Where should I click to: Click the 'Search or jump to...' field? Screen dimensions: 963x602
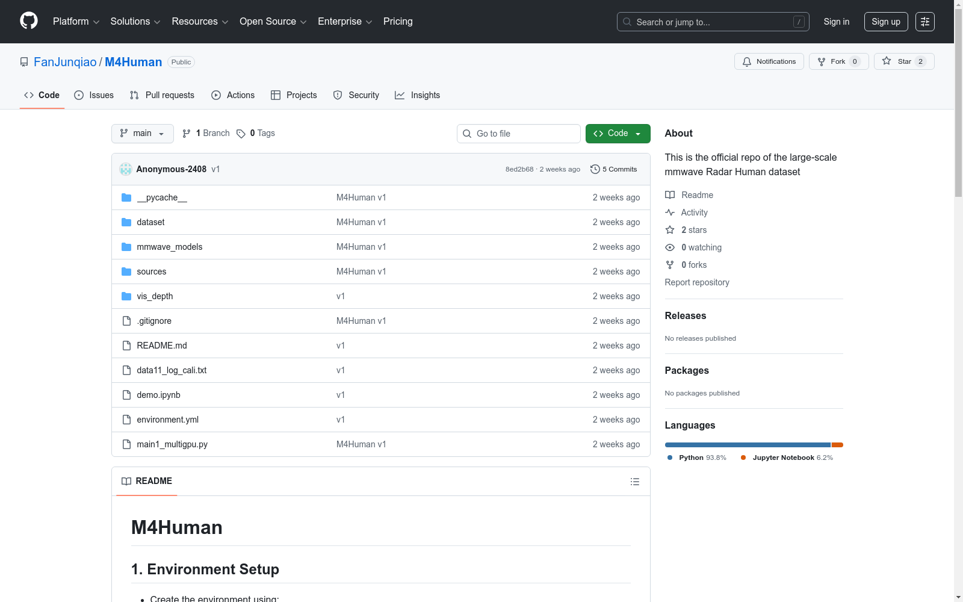[x=713, y=22]
